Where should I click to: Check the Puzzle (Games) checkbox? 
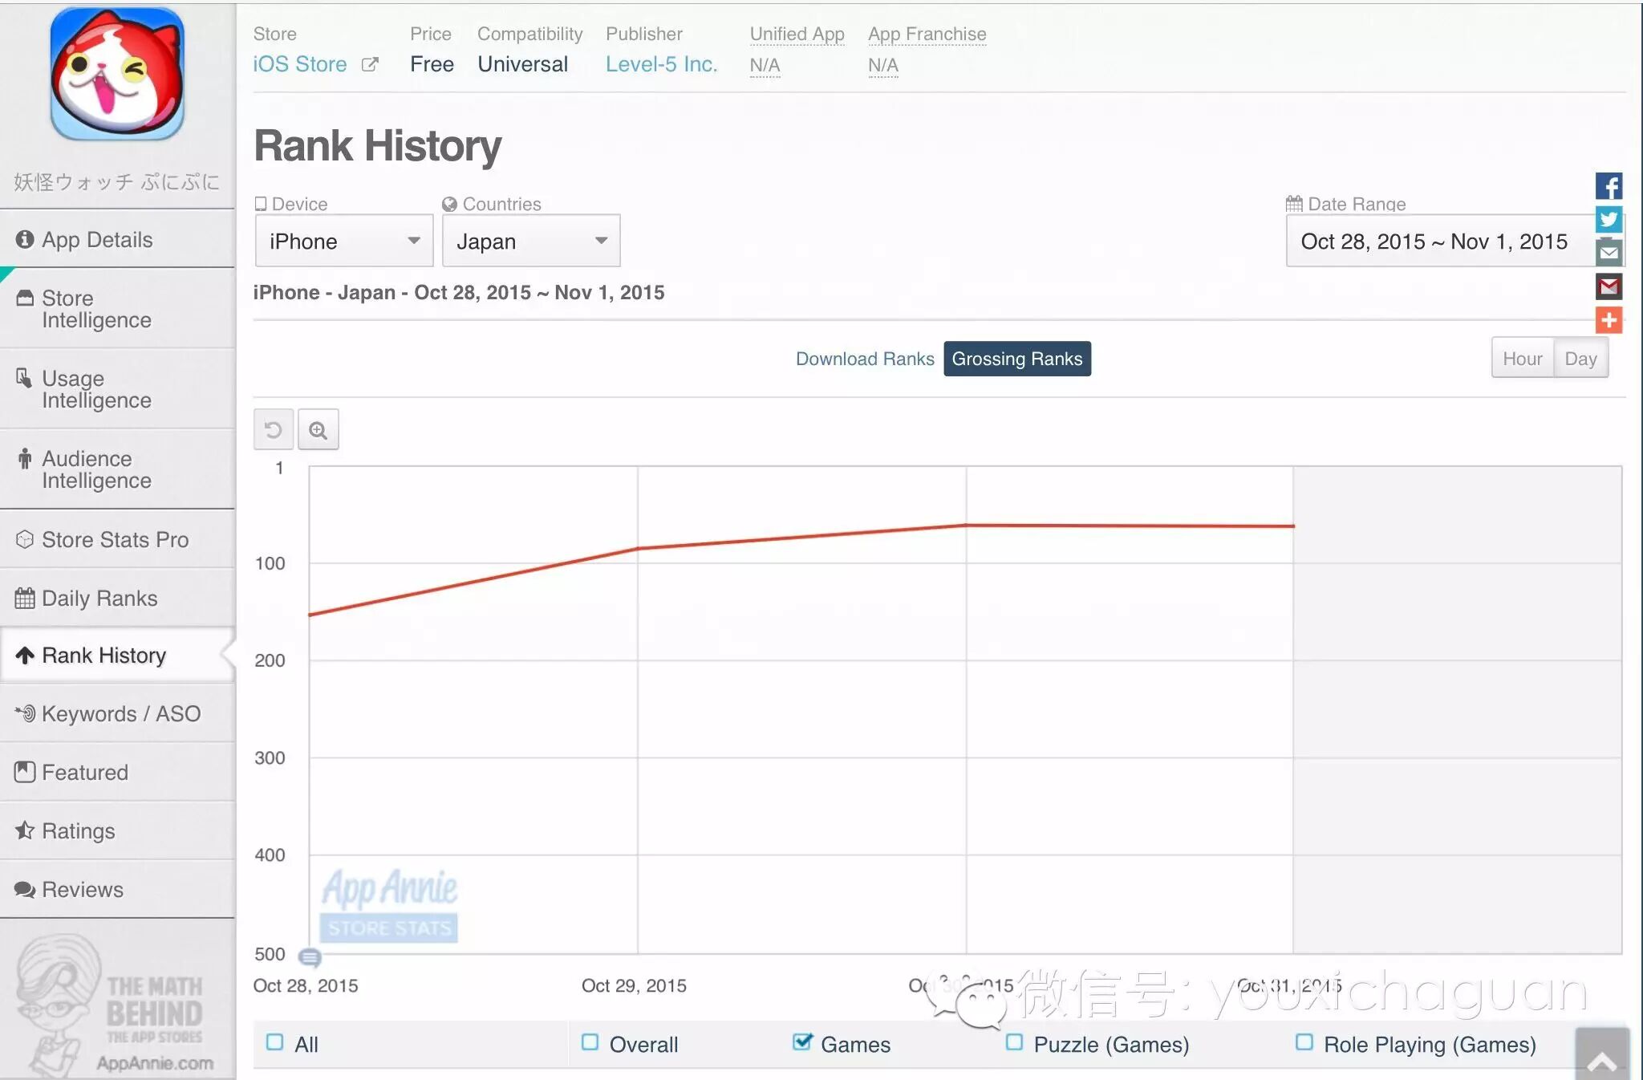coord(1014,1042)
